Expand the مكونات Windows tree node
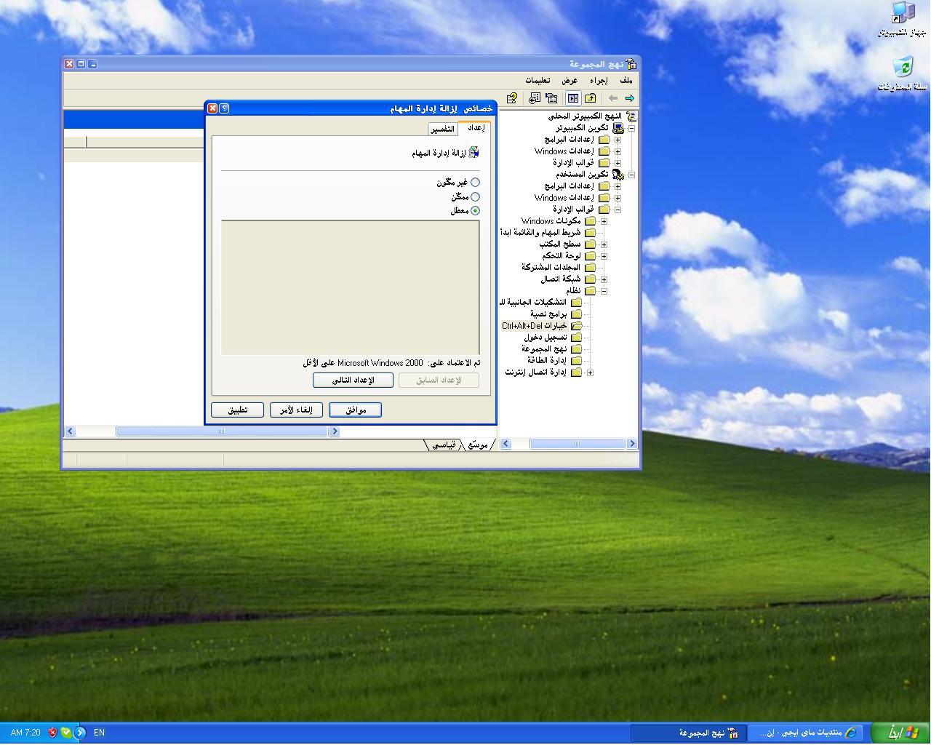Image resolution: width=931 pixels, height=745 pixels. pos(604,221)
